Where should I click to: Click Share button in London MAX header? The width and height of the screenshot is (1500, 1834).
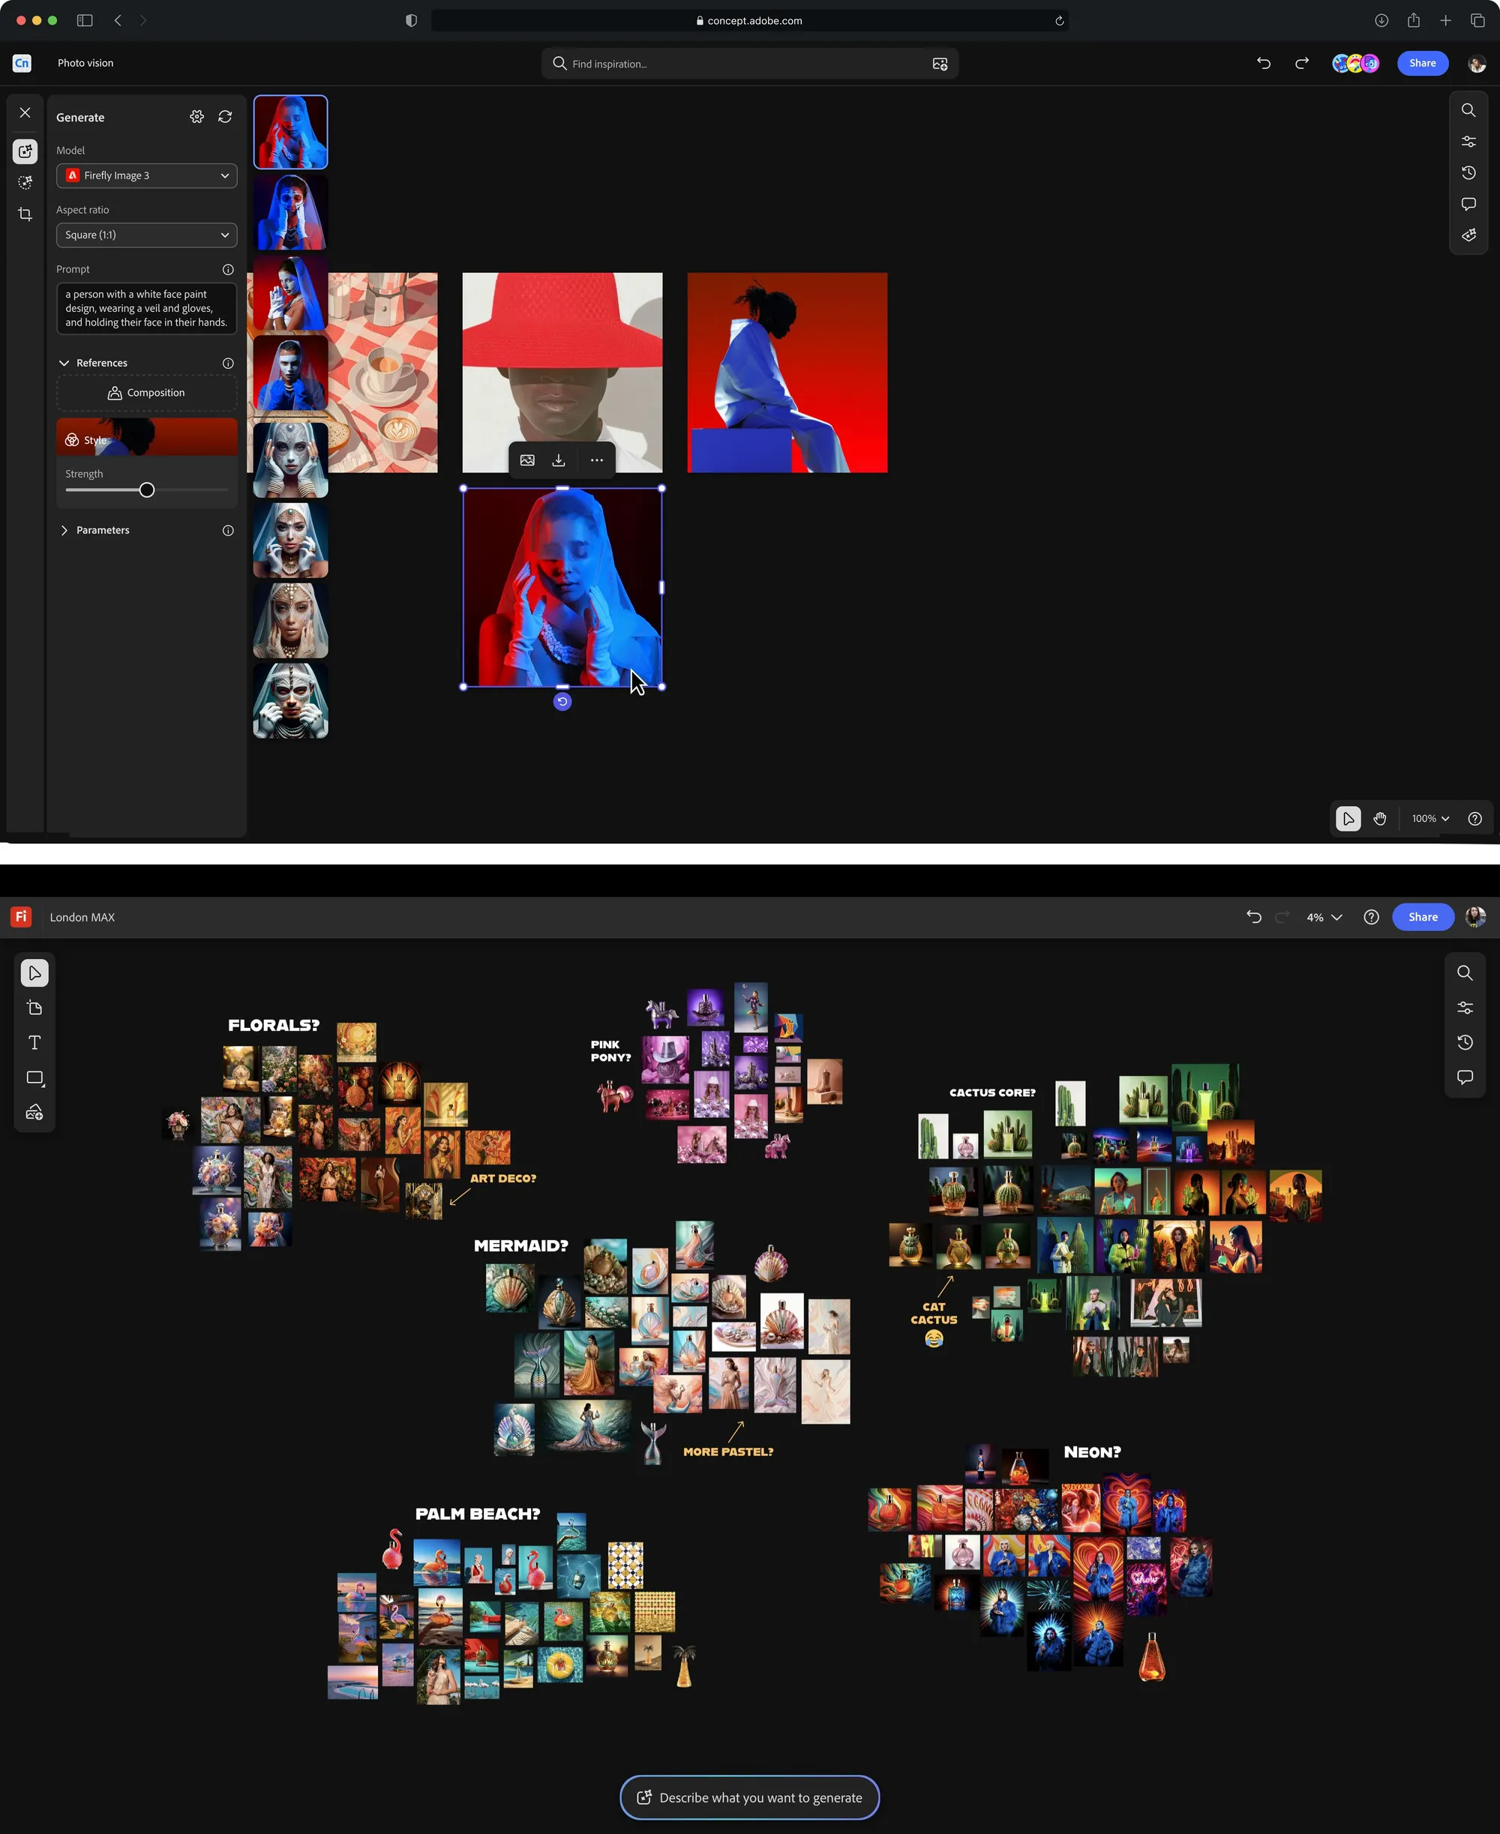[1422, 918]
